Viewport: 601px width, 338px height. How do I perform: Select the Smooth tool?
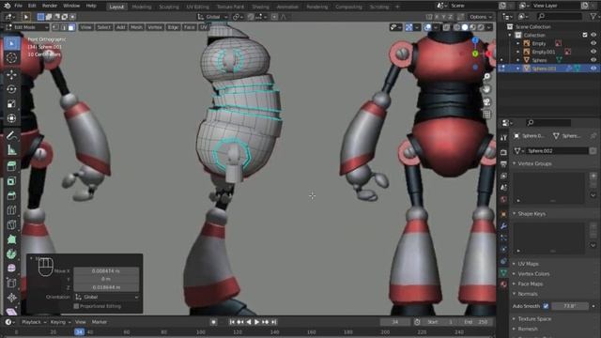pyautogui.click(x=11, y=269)
